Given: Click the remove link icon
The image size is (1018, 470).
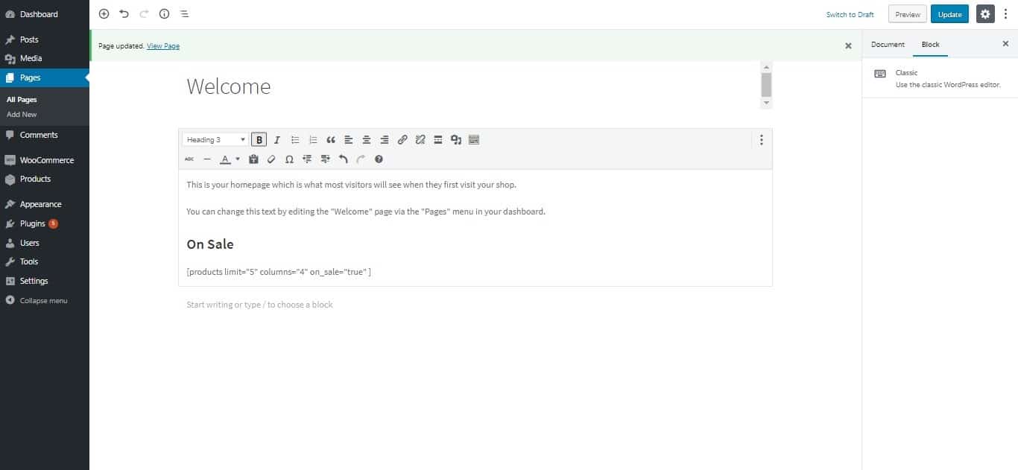Looking at the screenshot, I should (x=420, y=139).
